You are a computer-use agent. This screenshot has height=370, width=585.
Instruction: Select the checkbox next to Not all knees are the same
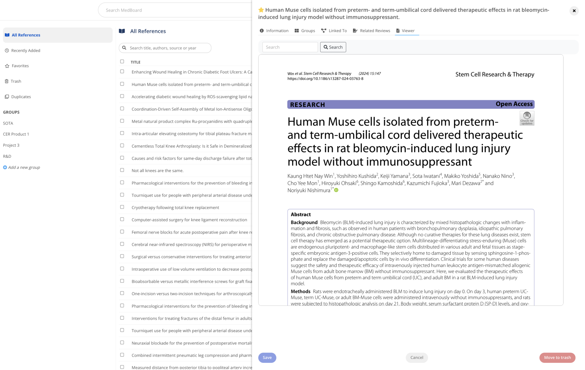[122, 170]
